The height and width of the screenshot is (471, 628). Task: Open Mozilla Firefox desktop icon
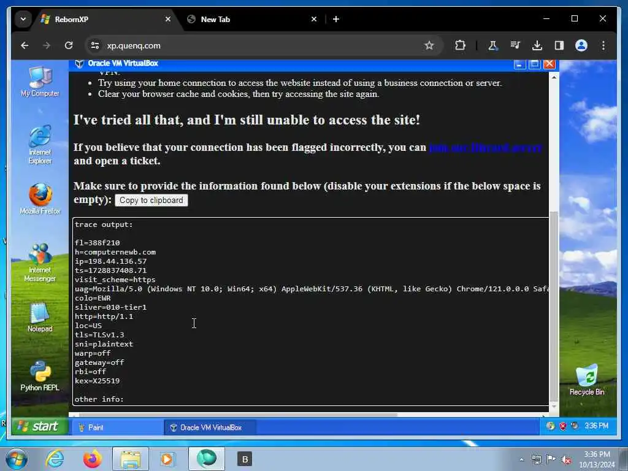40,199
